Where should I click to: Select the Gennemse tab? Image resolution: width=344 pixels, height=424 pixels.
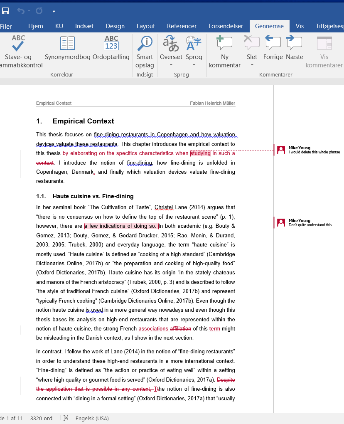coord(269,26)
